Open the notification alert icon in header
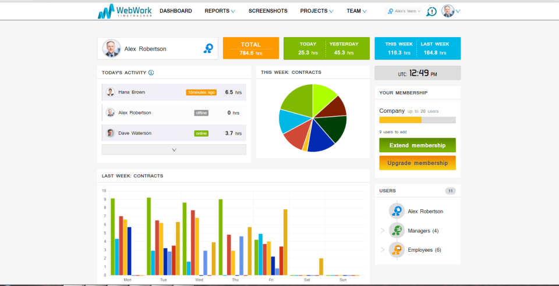559x286 pixels. (431, 12)
